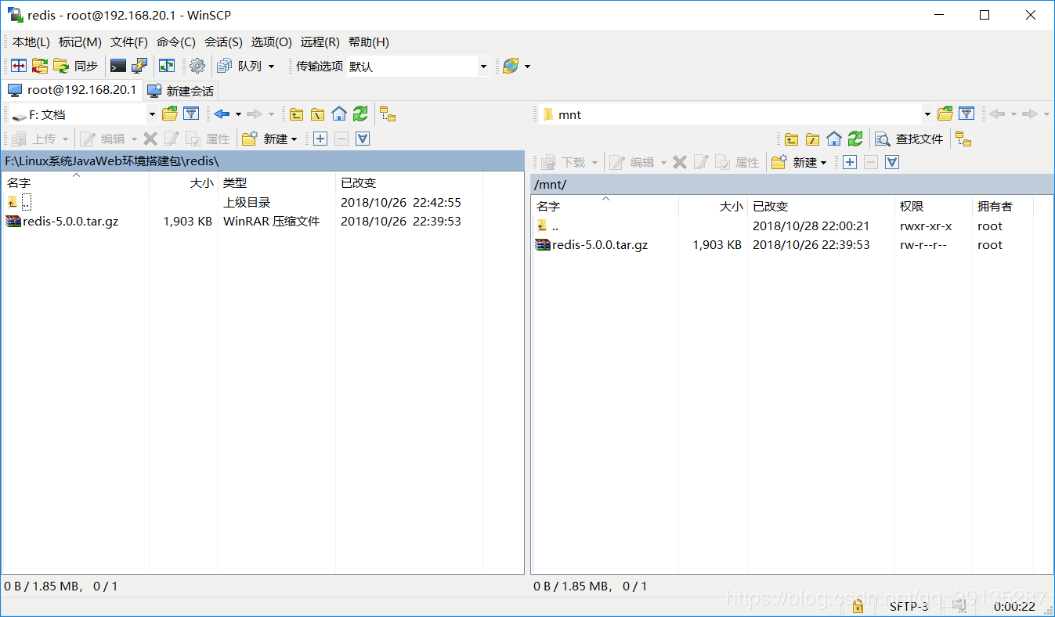
Task: Show local directory tree icon
Action: 388,114
